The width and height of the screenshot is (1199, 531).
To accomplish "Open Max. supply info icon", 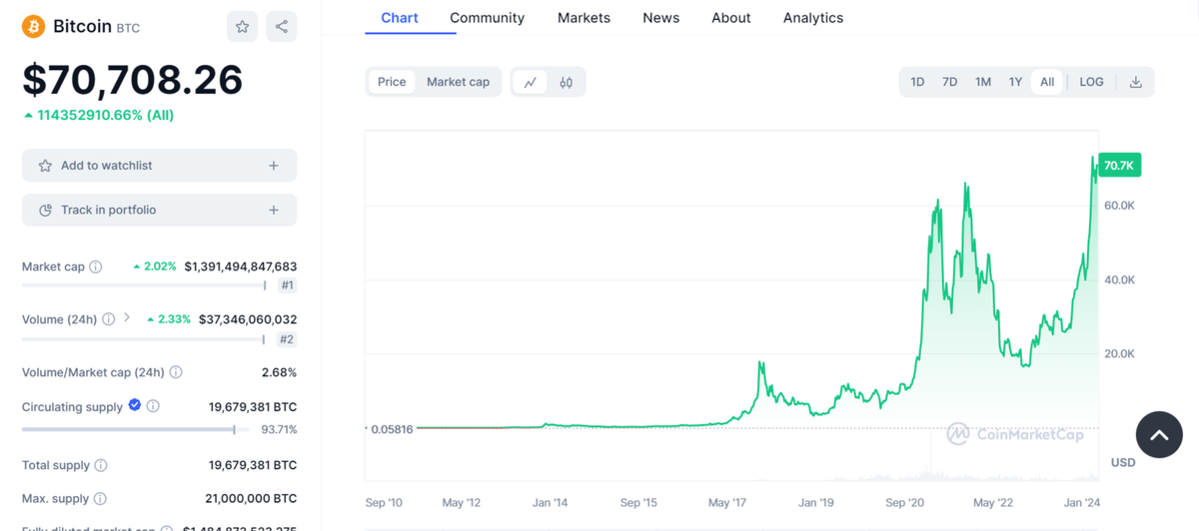I will 100,498.
